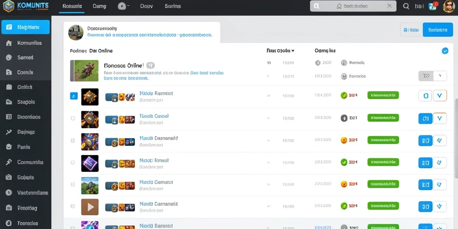Viewport: 458px width, 229px height.
Task: Toggle the blue check circle in list header
Action: click(x=445, y=51)
